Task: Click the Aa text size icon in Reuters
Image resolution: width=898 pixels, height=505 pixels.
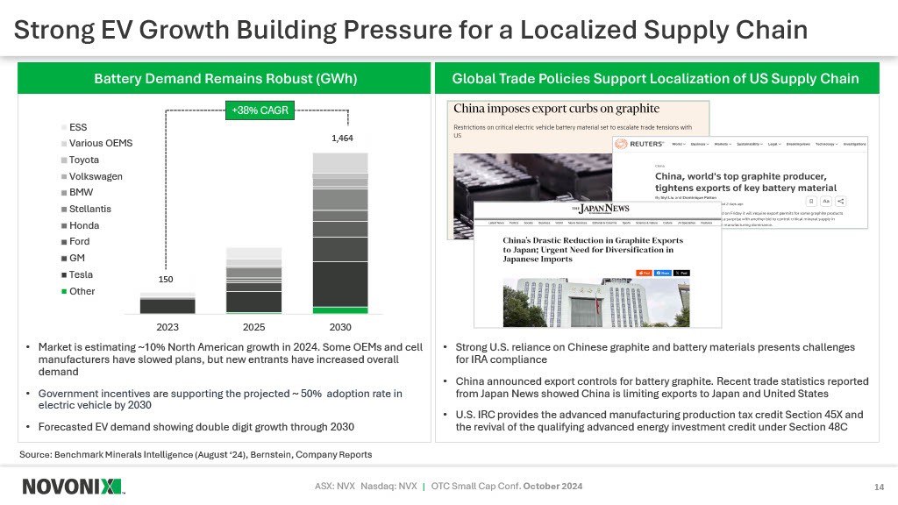Action: (826, 202)
